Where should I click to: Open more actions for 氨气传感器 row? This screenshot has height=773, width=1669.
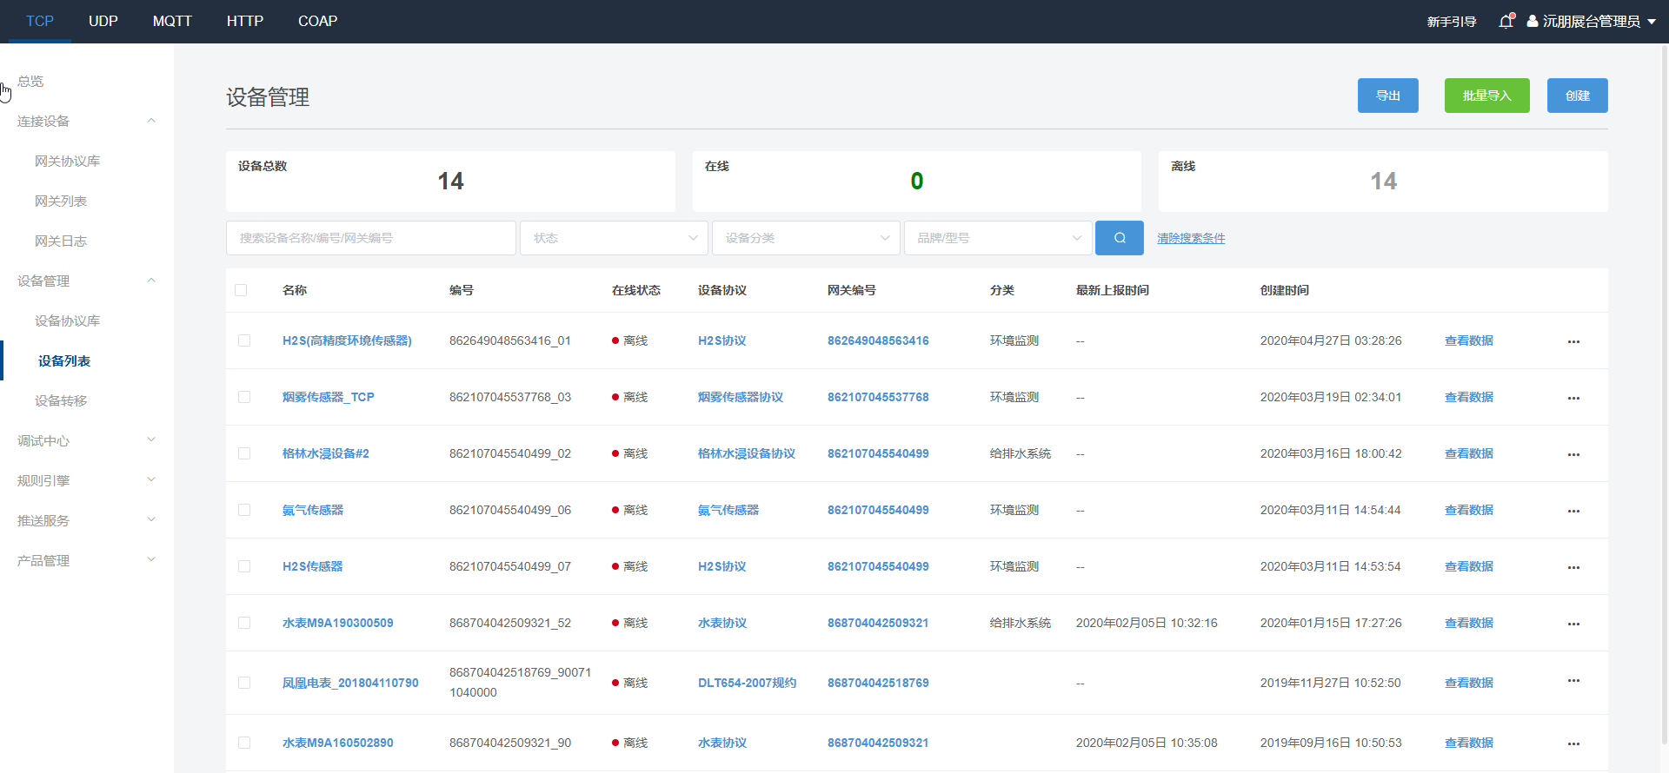point(1573,511)
